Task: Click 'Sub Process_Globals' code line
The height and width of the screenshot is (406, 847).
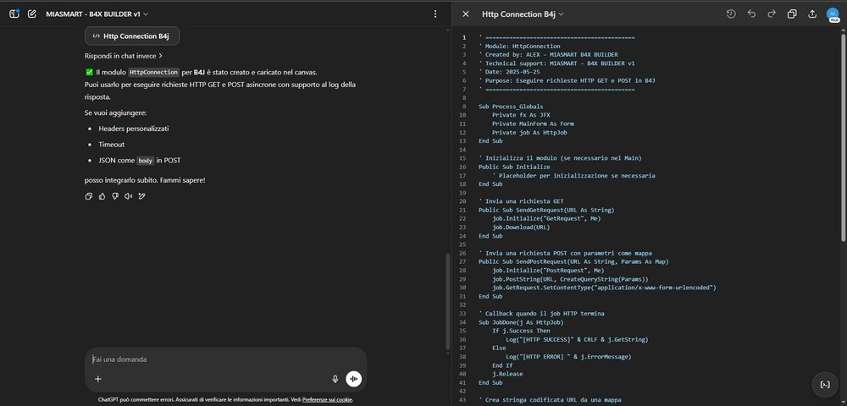Action: coord(511,107)
